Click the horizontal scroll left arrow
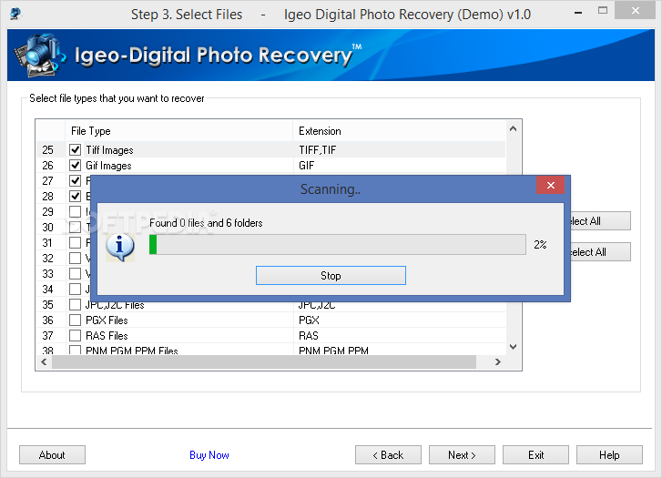Screen dimensions: 662x478 pos(44,361)
